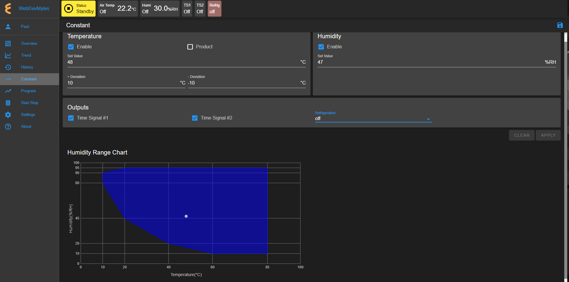569x282 pixels.
Task: Check the Product checkbox
Action: (x=190, y=47)
